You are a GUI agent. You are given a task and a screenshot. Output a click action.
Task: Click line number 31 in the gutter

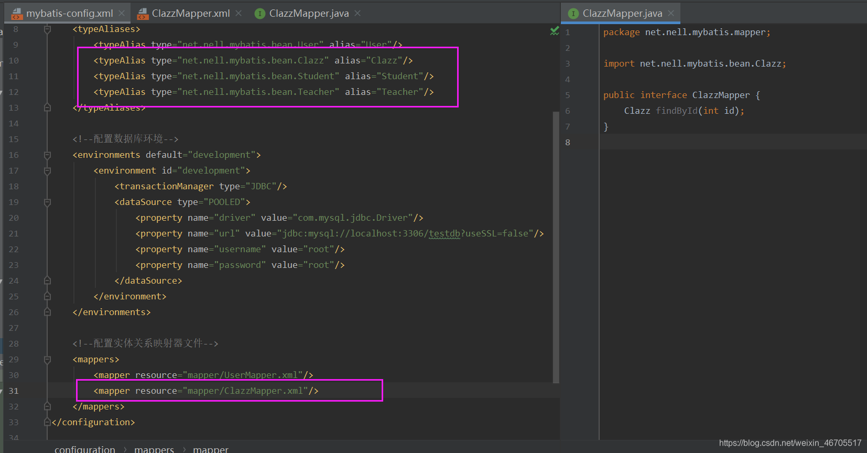(14, 391)
